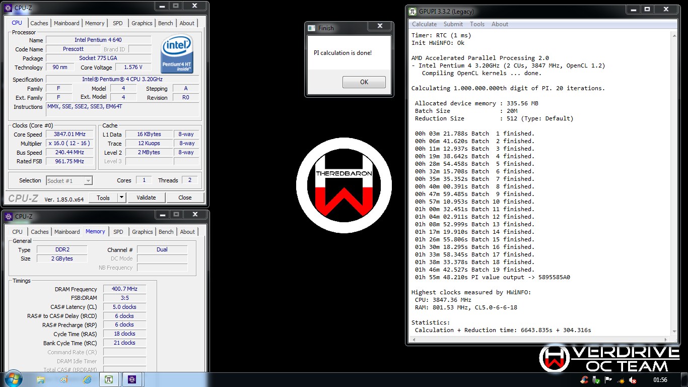Screen dimensions: 688x387
Task: Open Windows Explorer from the taskbar
Action: 41,380
